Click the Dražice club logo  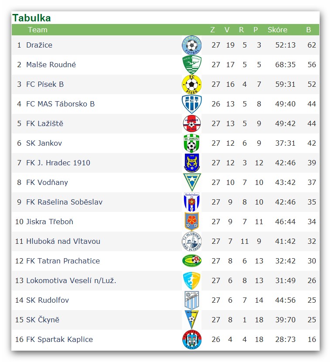point(191,45)
